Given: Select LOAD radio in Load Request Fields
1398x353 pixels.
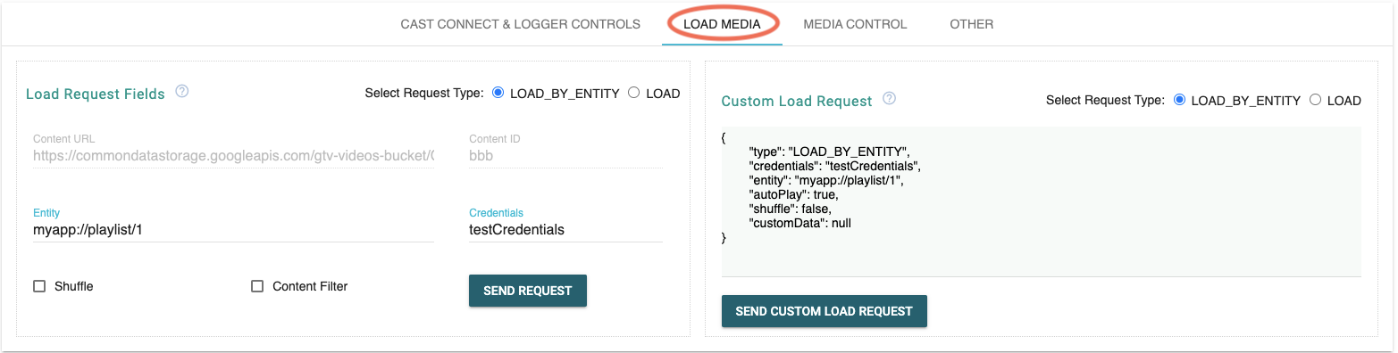Looking at the screenshot, I should [634, 93].
